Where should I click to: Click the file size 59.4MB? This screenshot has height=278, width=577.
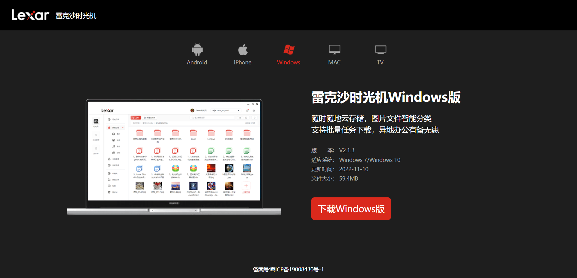pos(349,178)
